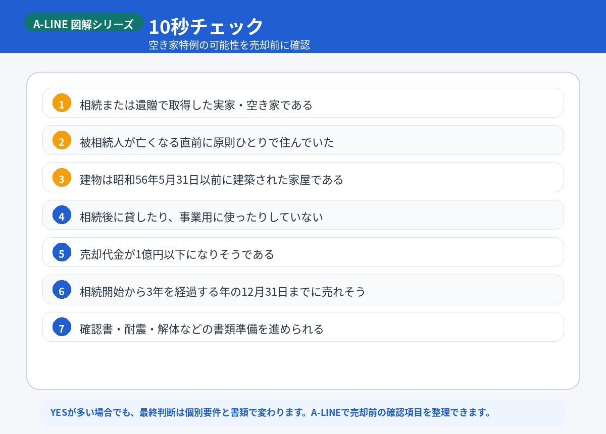Select text 被相続人が亡くなる直前に原則ひとりで住んでいた
606x434 pixels.
[x=207, y=142]
